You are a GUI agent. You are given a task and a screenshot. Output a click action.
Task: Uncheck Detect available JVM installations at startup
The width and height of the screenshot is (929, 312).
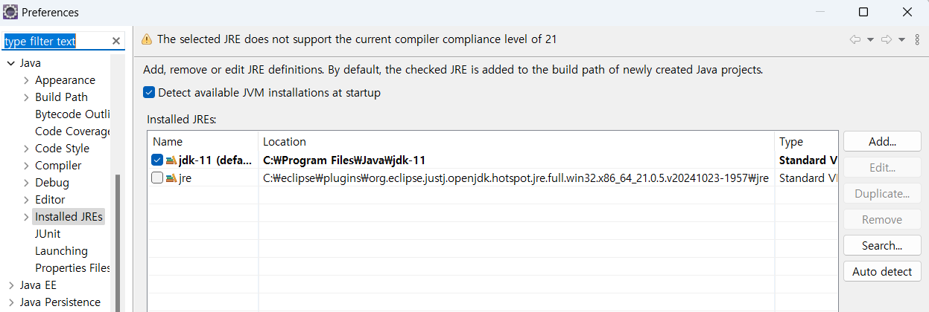pyautogui.click(x=149, y=93)
